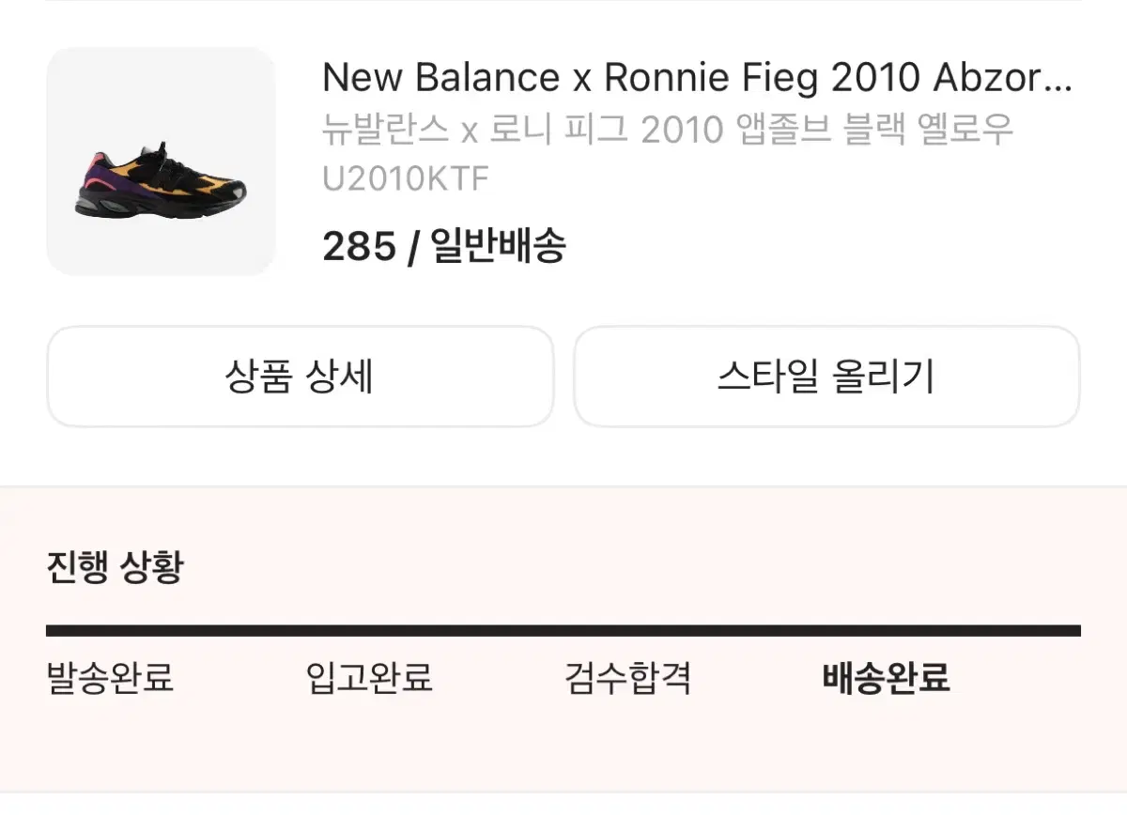Viewport: 1127px width, 816px height.
Task: Open 상품 상세 product details
Action: coord(300,377)
